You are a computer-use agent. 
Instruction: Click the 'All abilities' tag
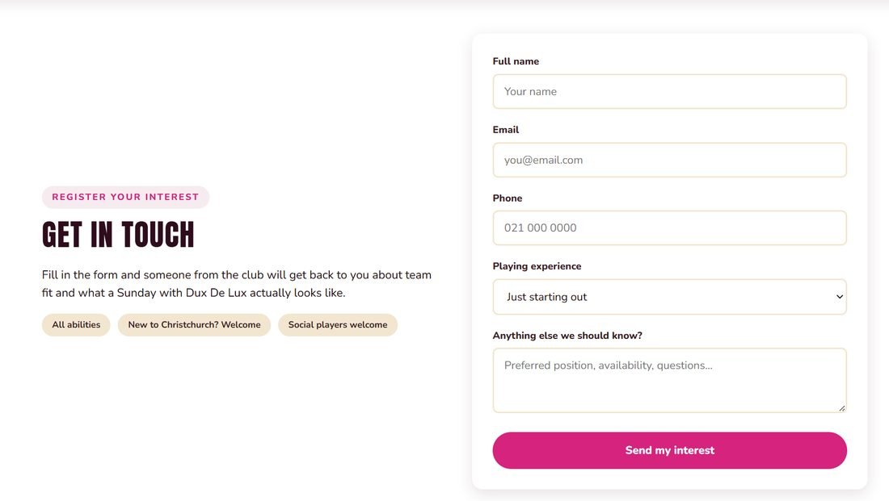tap(76, 325)
